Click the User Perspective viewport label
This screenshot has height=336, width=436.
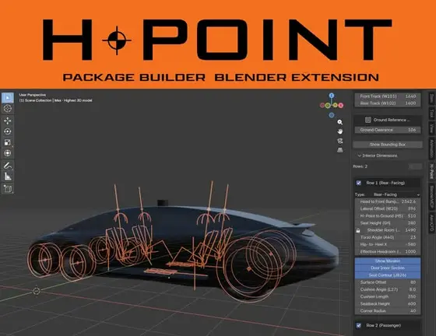click(x=32, y=95)
